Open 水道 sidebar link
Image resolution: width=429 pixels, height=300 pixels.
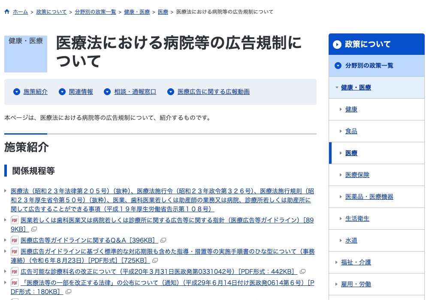[x=351, y=240]
